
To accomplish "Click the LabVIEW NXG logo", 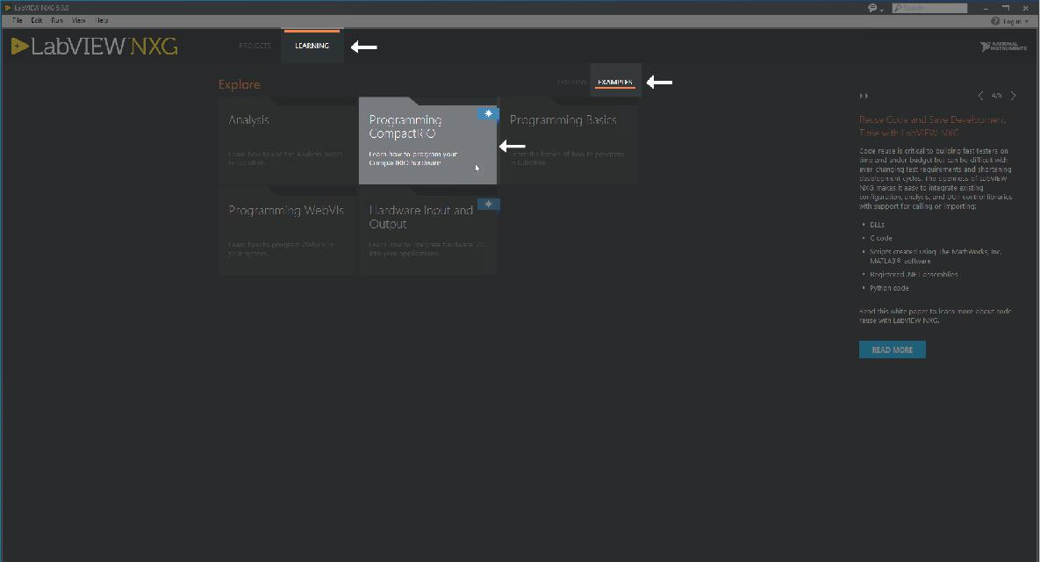I will [95, 47].
